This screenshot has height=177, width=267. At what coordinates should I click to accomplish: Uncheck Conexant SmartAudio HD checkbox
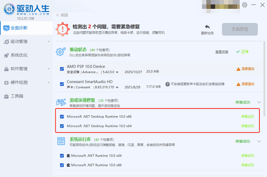click(62, 84)
